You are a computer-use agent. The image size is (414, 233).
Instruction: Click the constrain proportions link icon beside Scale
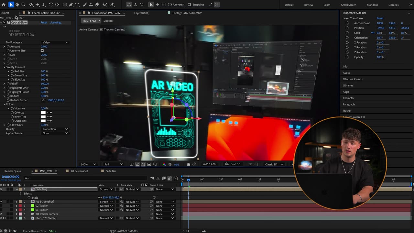[x=373, y=33]
